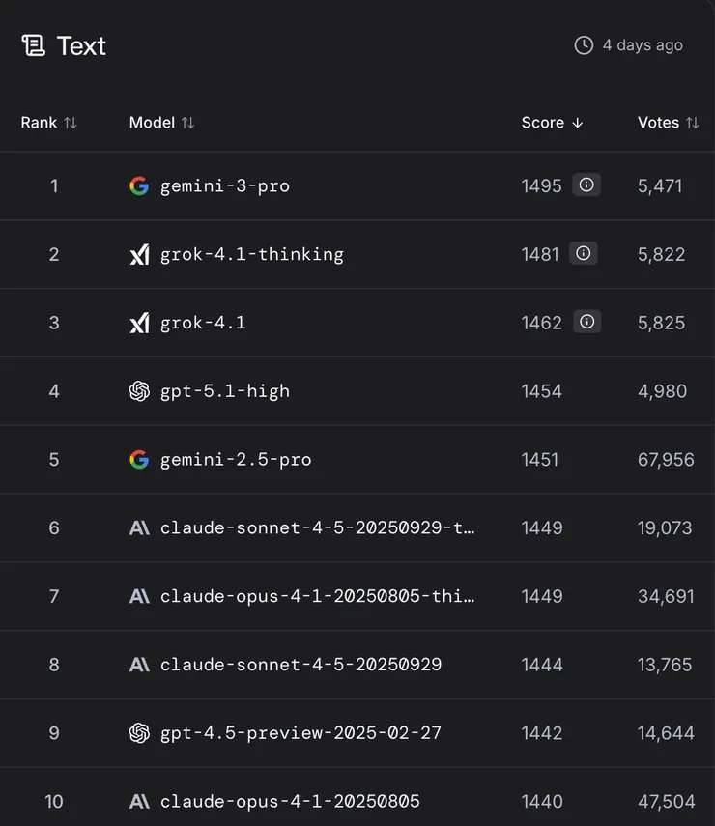Viewport: 715px width, 826px height.
Task: Click the Score descending sort arrow
Action: (x=577, y=123)
